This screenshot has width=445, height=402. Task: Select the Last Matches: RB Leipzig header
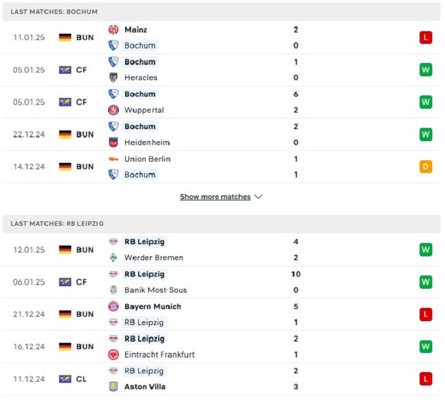[221, 224]
